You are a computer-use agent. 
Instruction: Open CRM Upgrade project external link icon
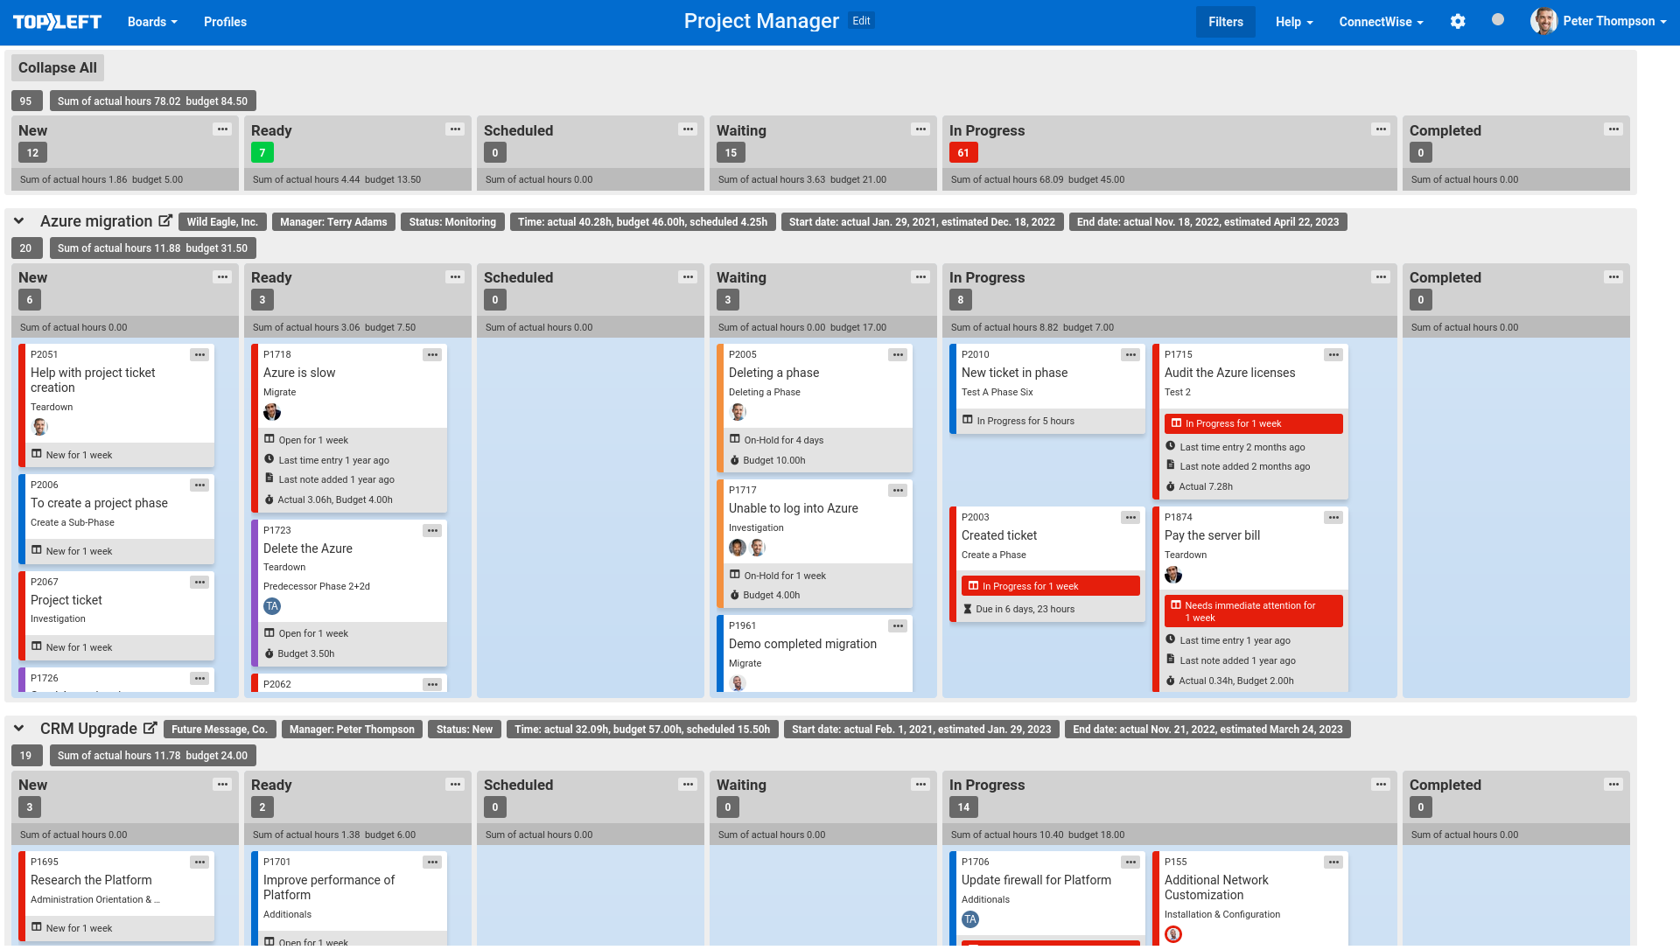tap(150, 729)
